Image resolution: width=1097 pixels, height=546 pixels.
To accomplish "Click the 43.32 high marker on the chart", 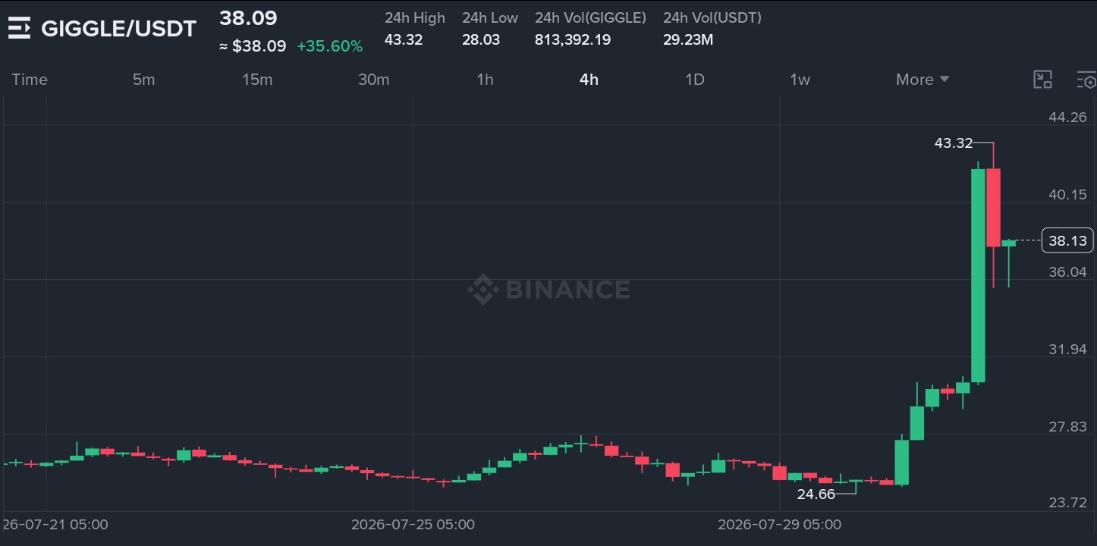I will (x=954, y=143).
